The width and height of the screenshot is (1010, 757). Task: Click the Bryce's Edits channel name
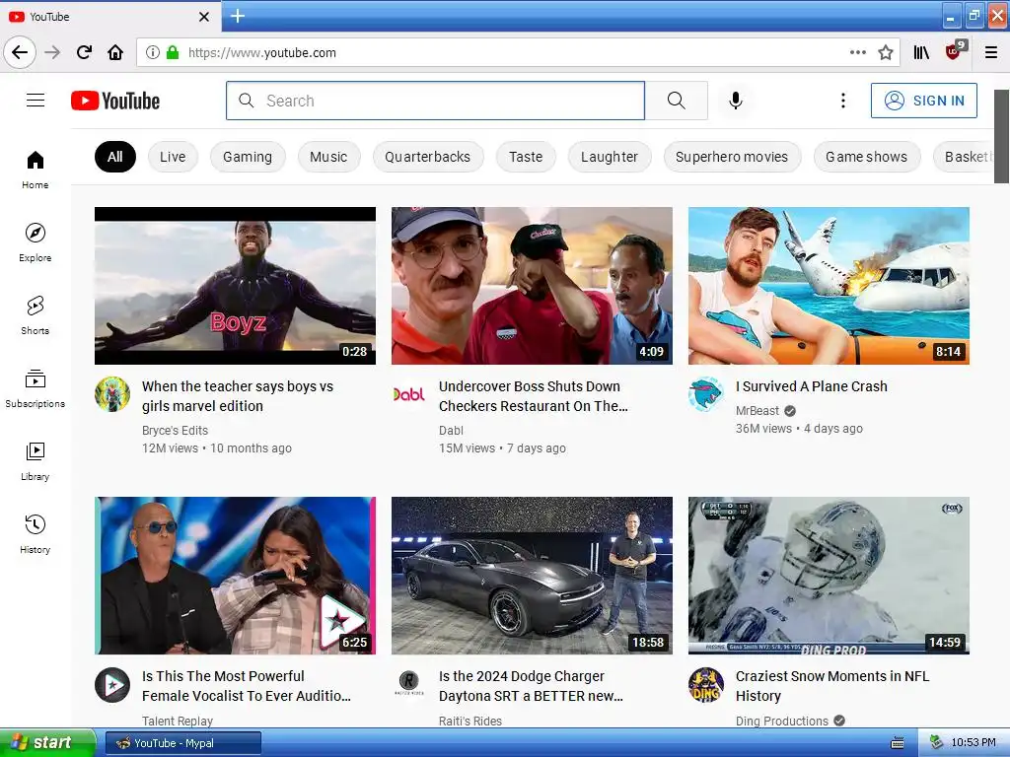[176, 430]
